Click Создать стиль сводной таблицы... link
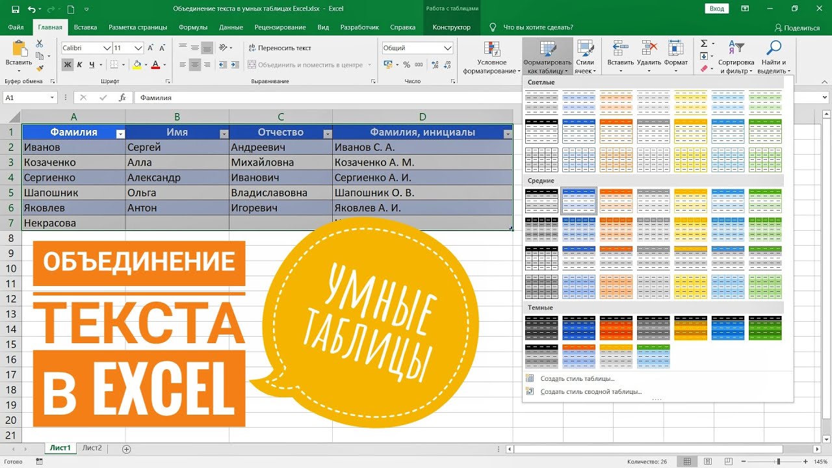The width and height of the screenshot is (832, 468). (591, 392)
